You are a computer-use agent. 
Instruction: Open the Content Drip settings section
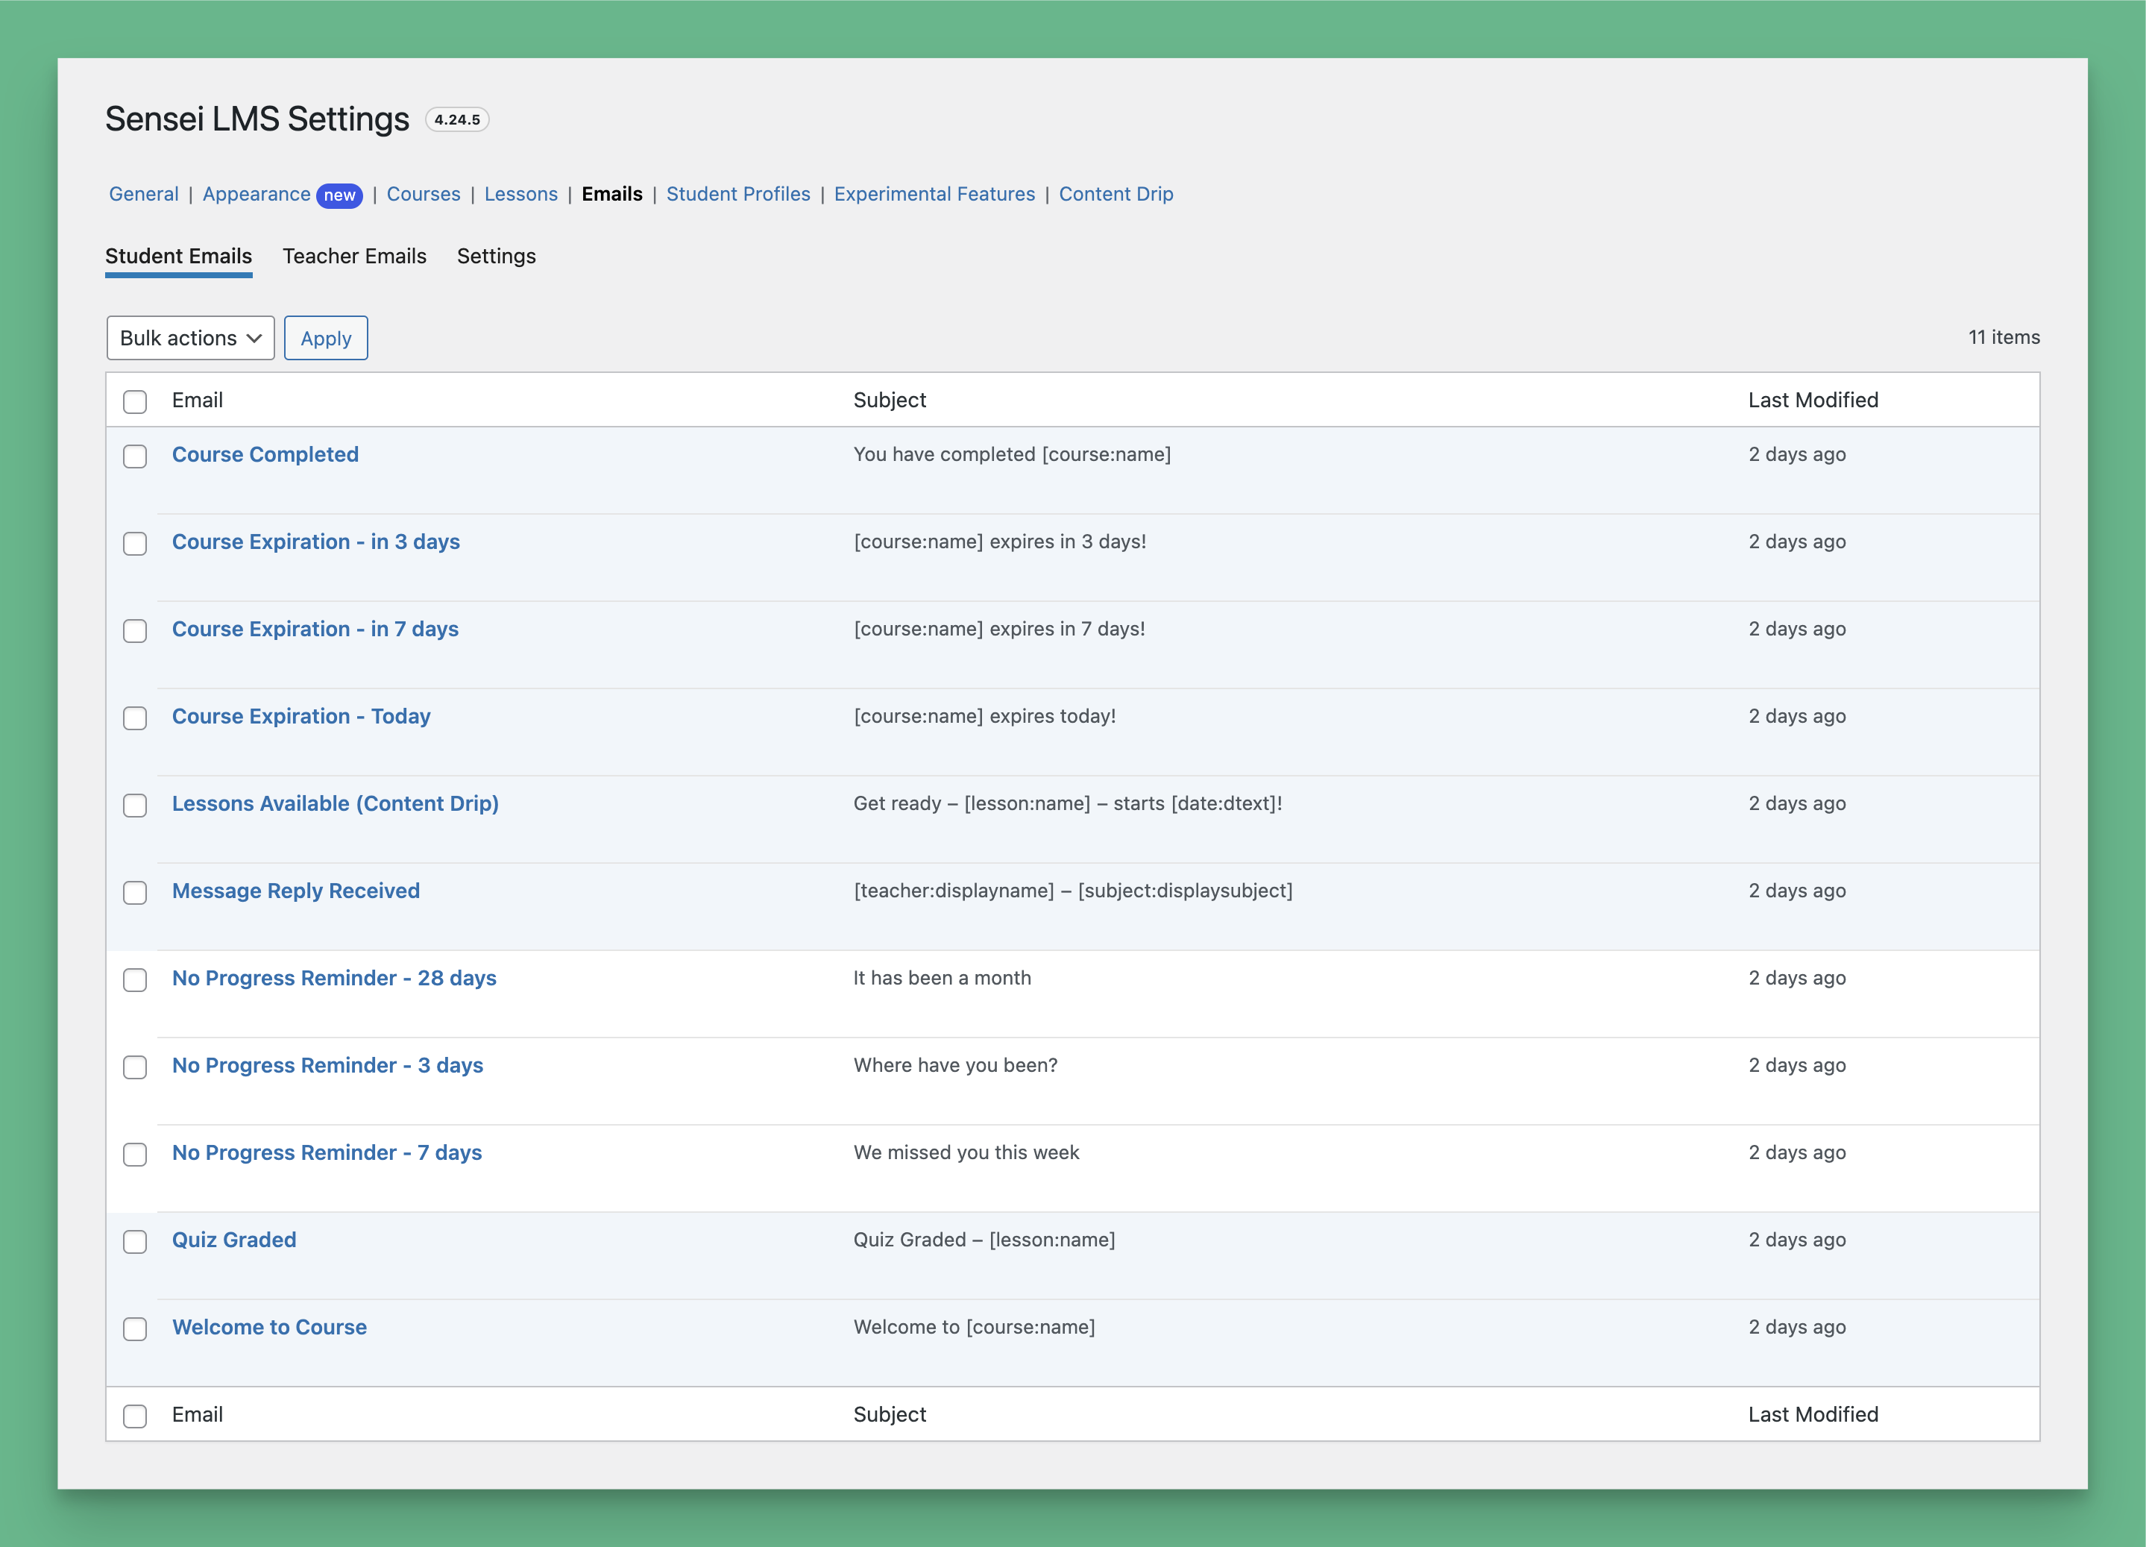pos(1116,193)
